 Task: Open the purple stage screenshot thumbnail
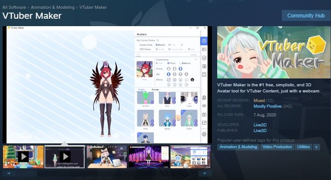[x=149, y=157]
